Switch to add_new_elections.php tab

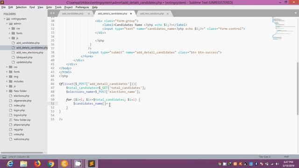(x=152, y=14)
